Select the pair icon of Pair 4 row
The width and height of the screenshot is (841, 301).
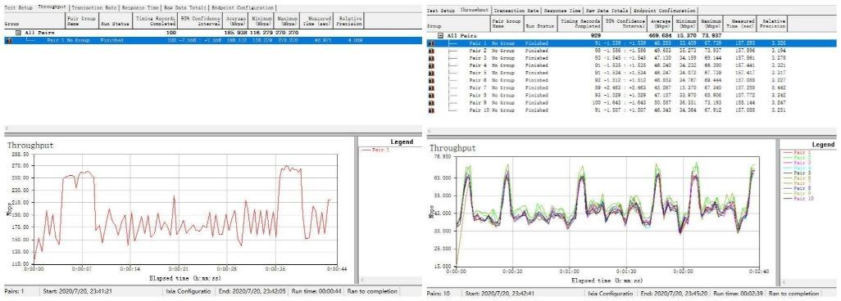coord(430,65)
